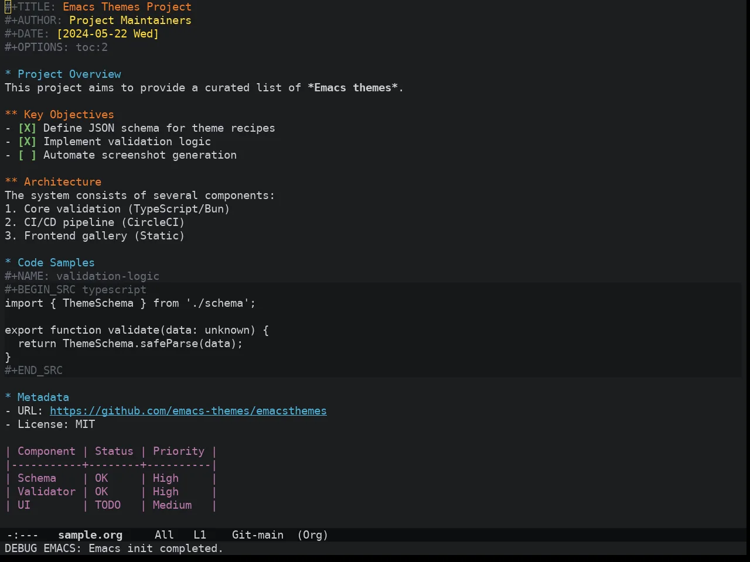Click the License: MIT list item
Screen dimensions: 750x562
pyautogui.click(x=50, y=424)
